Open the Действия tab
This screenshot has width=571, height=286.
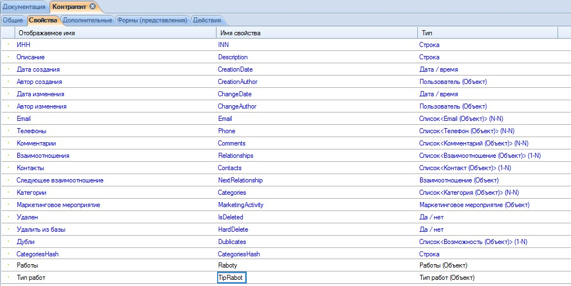206,20
